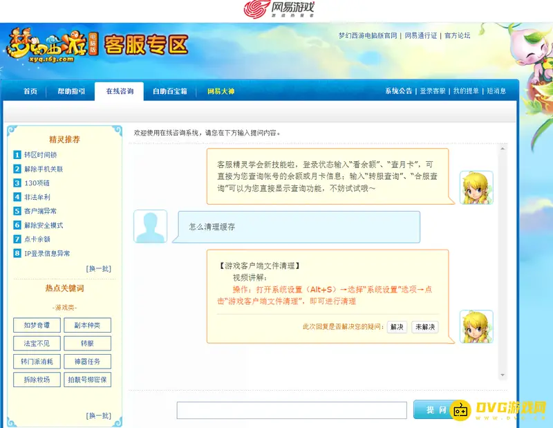The width and height of the screenshot is (553, 428).
Task: Select 非法牟利 recommended topic
Action: [x=37, y=197]
